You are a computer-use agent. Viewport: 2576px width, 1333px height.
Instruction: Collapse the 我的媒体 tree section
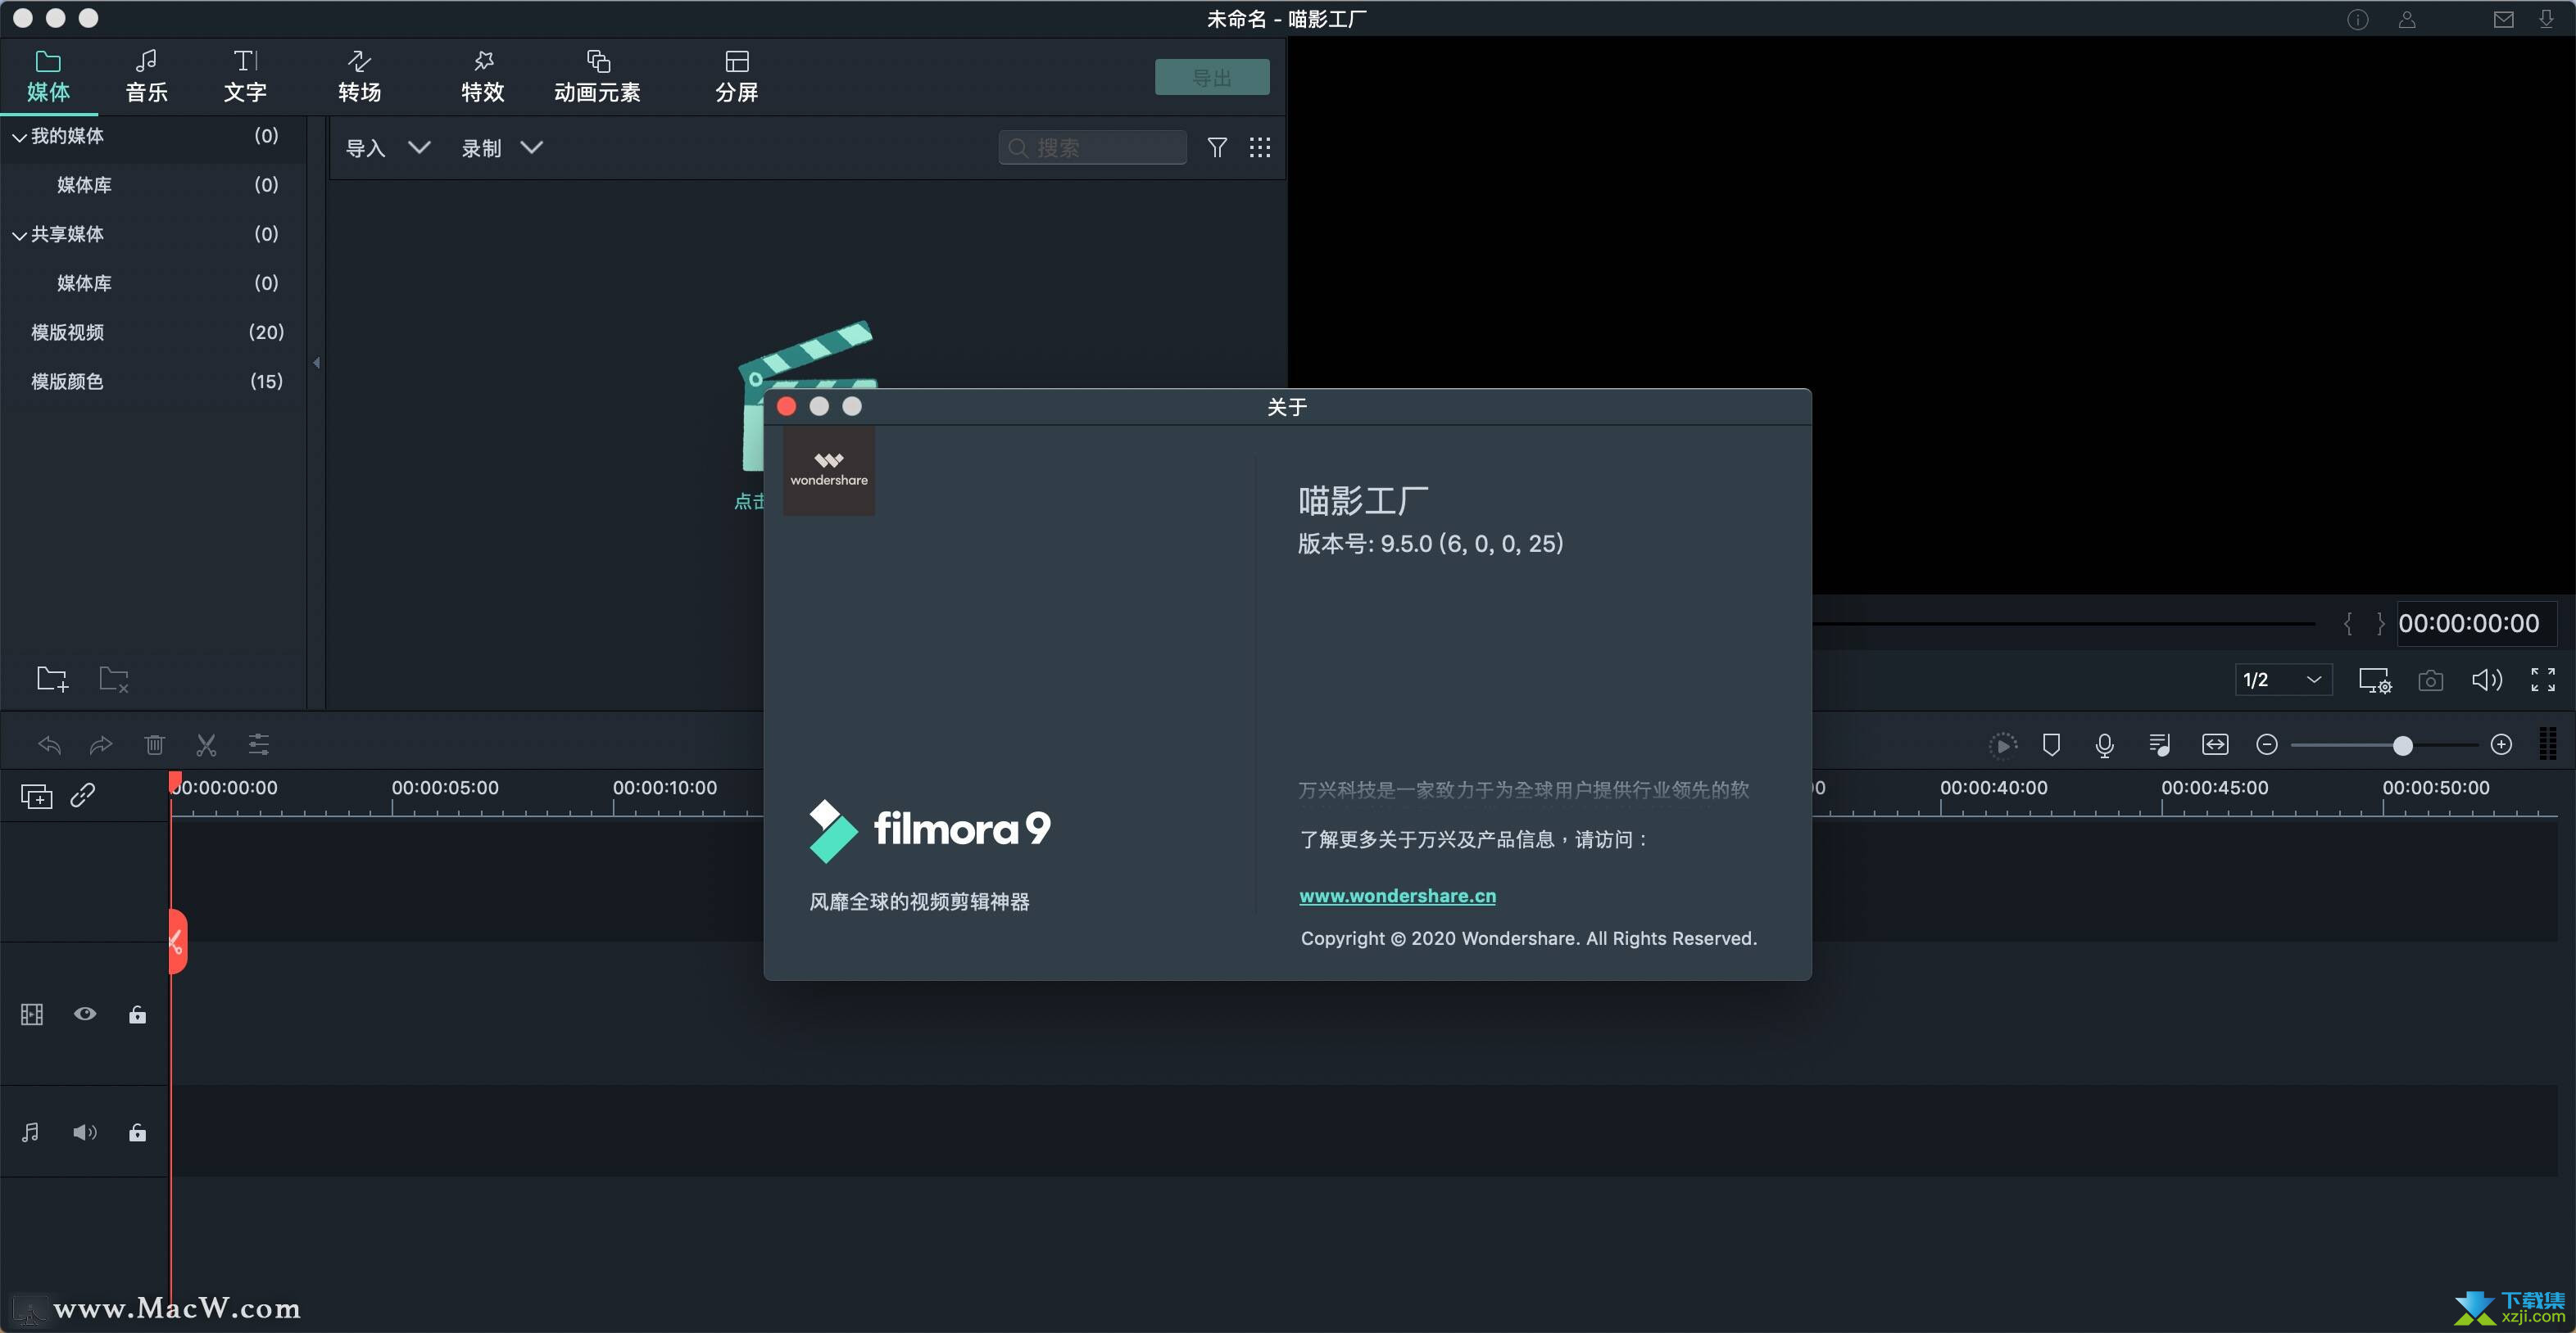pyautogui.click(x=19, y=137)
